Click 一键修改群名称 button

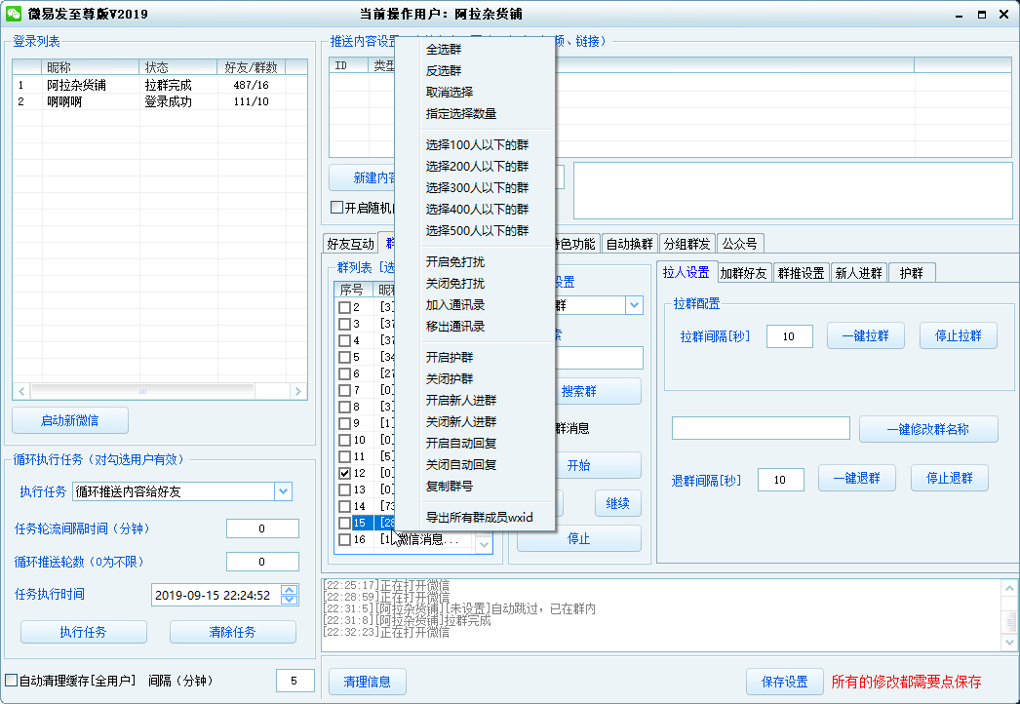pos(928,429)
